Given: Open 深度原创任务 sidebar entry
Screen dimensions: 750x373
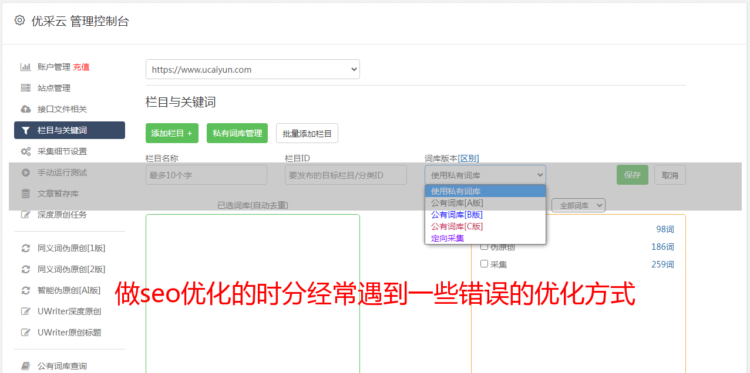Looking at the screenshot, I should tap(62, 215).
